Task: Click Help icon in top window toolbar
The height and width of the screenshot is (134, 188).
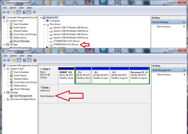Action: click(x=24, y=12)
